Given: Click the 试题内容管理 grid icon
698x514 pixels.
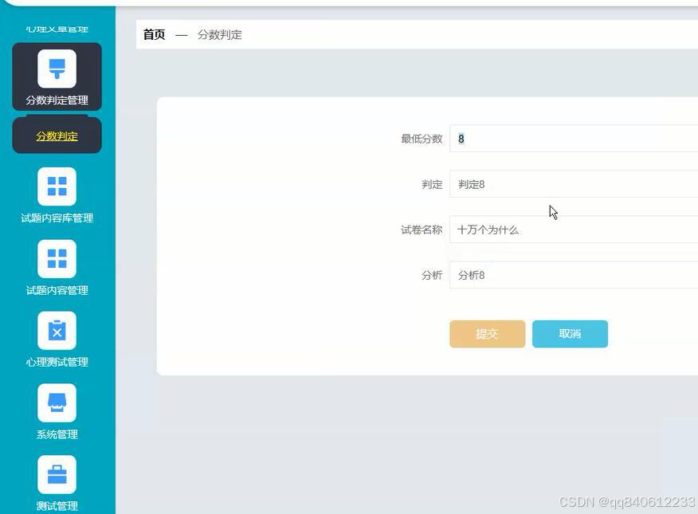Looking at the screenshot, I should click(57, 259).
